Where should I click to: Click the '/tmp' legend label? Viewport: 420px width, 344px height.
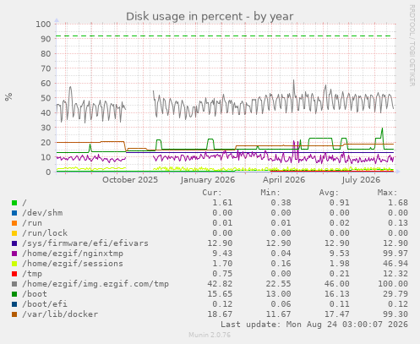pyautogui.click(x=32, y=274)
